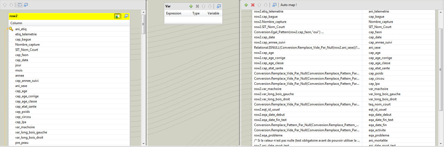Remove output table with red X icon
Image resolution: width=444 pixels, height=147 pixels.
253,5
